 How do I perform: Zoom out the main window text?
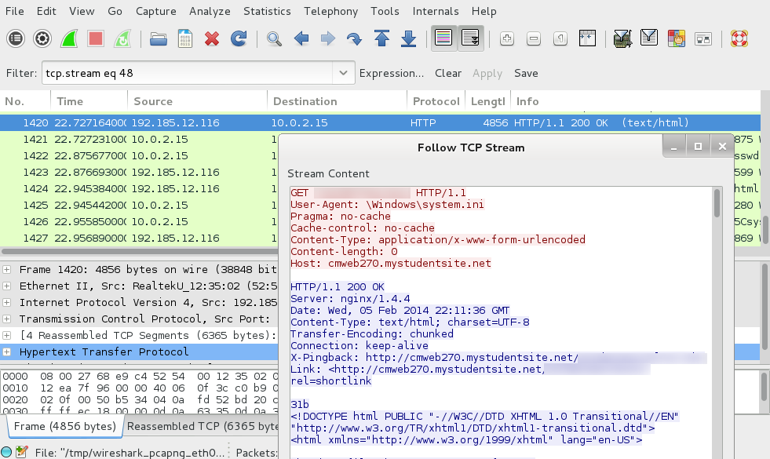[533, 38]
